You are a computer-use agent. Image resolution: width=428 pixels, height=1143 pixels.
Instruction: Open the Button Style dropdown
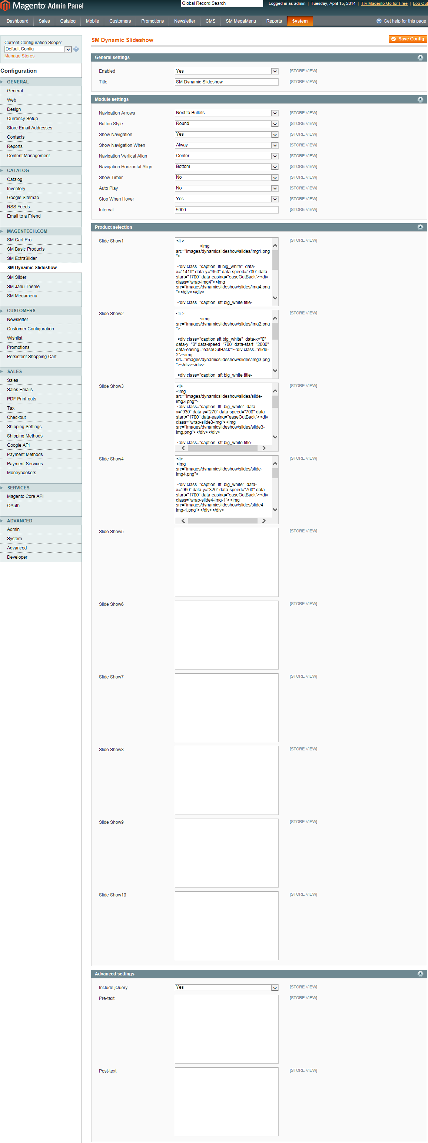[x=227, y=124]
